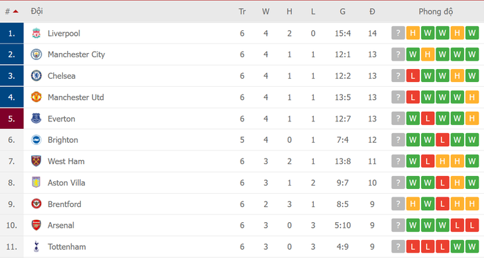The width and height of the screenshot is (484, 258).
Task: Click the Chelsea club badge icon
Action: click(36, 76)
